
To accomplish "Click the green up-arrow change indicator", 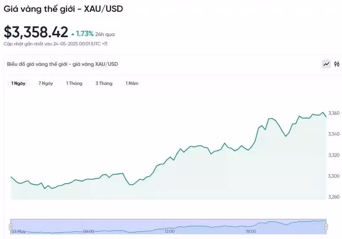I will coord(73,33).
